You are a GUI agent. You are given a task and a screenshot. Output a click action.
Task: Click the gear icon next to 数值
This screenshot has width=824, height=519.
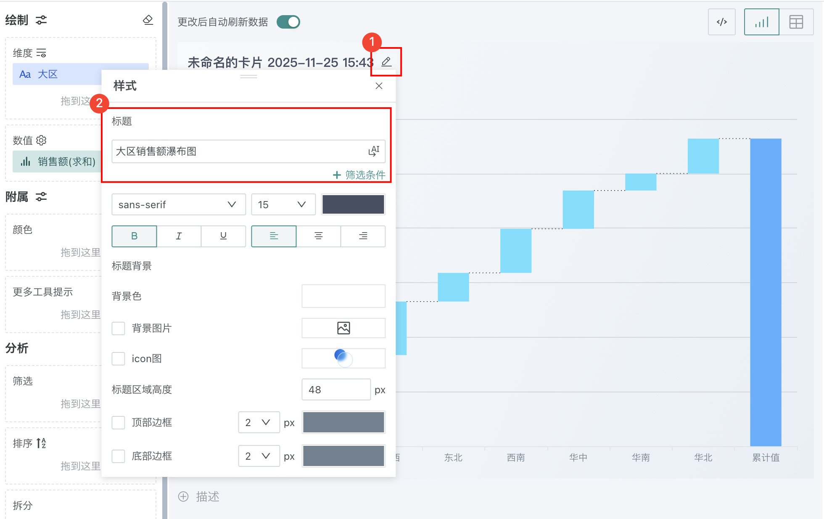pos(41,140)
